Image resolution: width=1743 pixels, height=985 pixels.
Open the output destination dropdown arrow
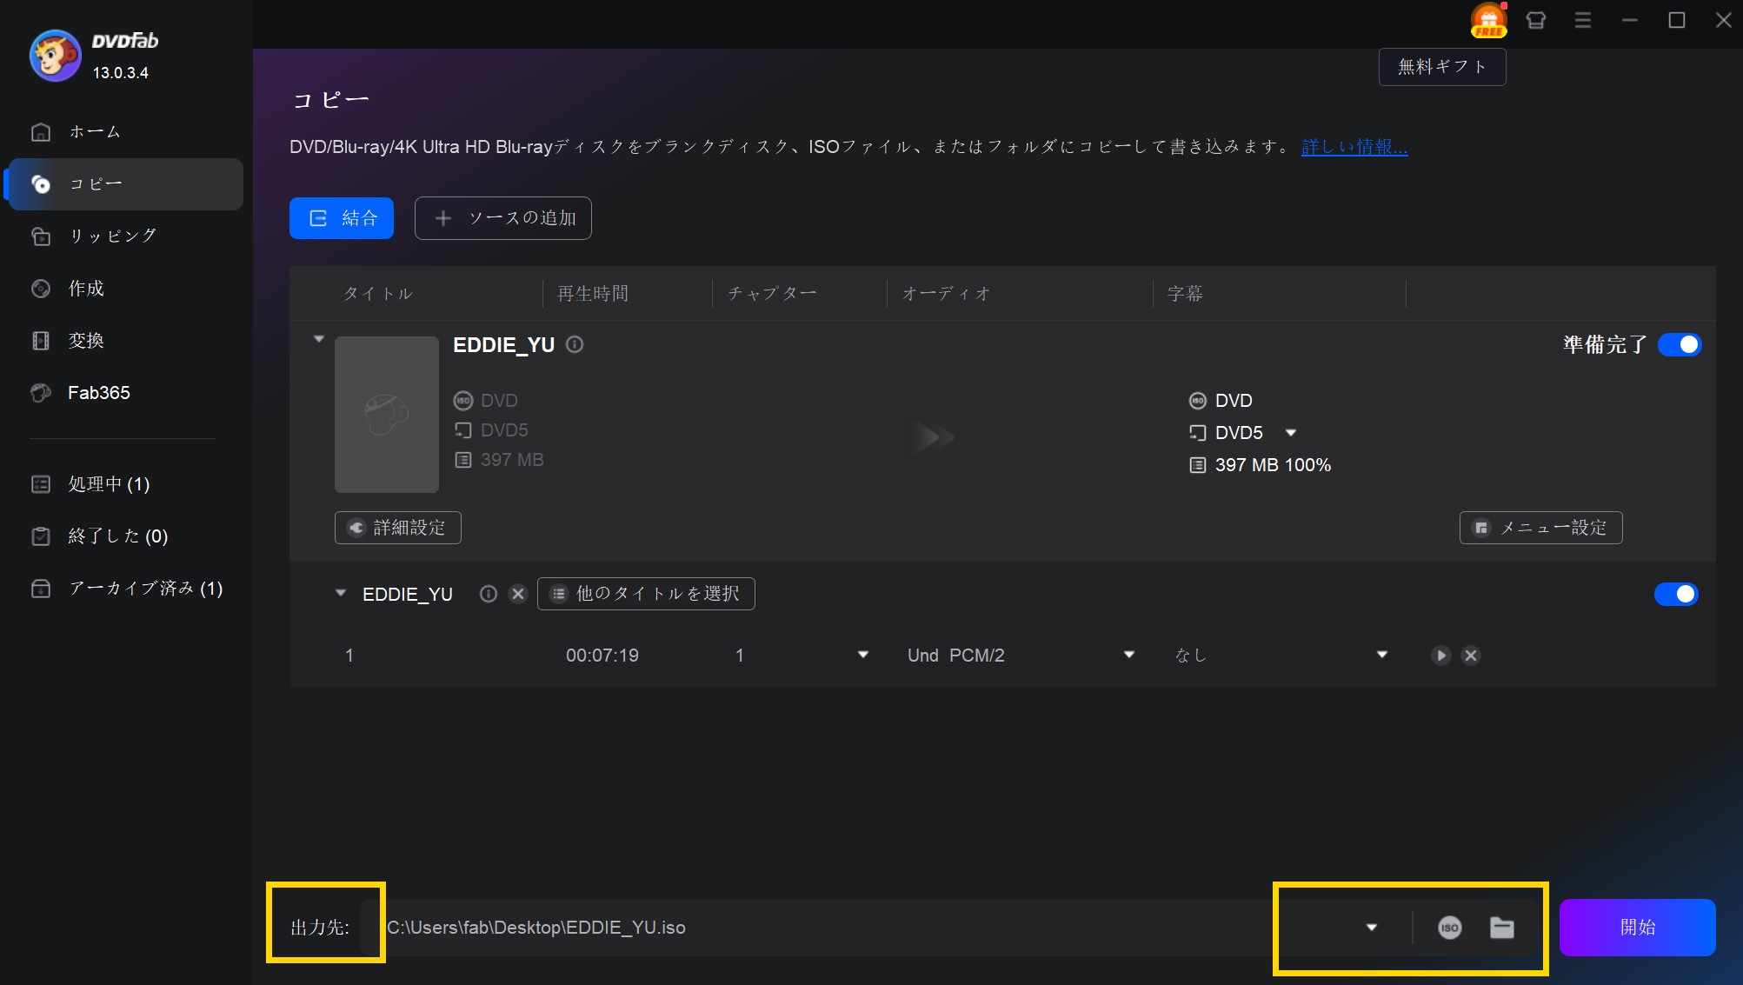[1372, 928]
